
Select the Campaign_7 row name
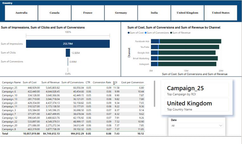tap(9, 114)
